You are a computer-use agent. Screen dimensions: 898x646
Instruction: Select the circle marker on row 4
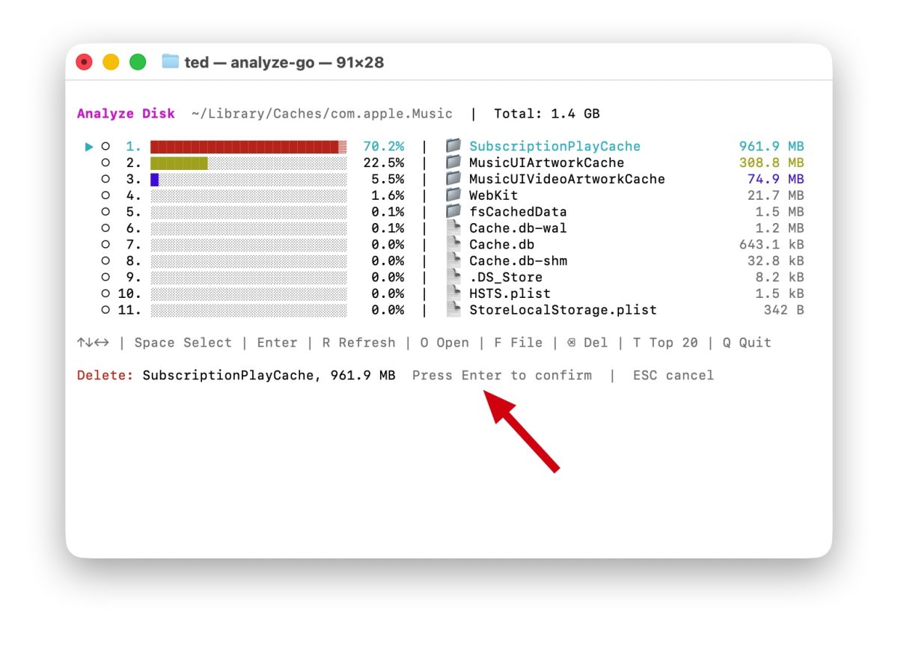(106, 195)
